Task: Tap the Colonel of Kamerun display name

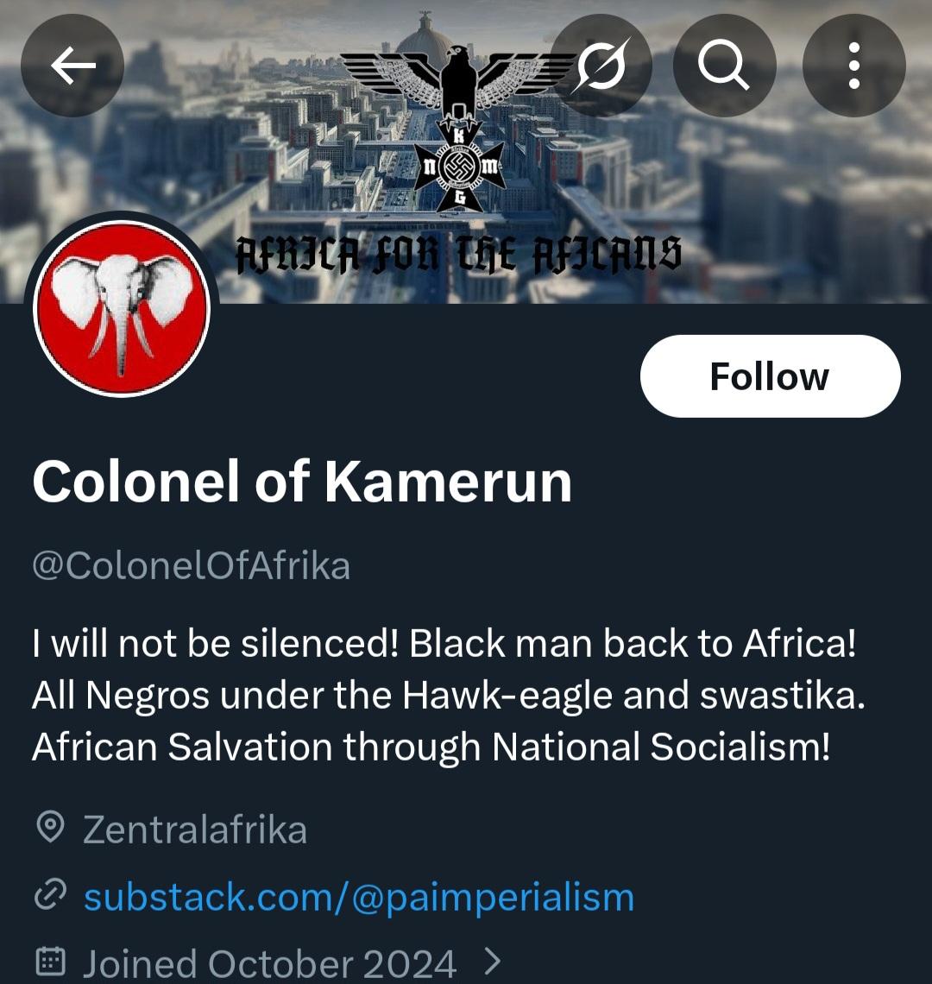Action: 302,482
